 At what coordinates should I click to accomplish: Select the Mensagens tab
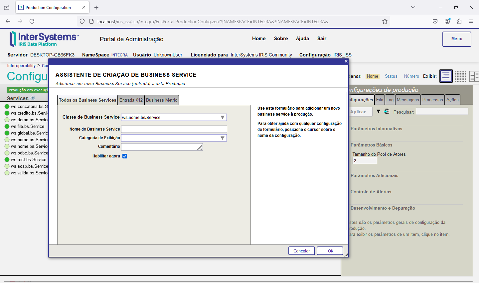click(408, 100)
